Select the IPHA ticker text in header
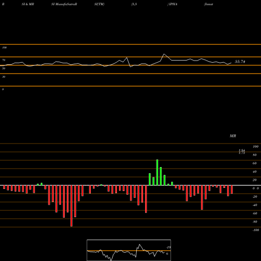The width and height of the screenshot is (261, 261). [x=173, y=4]
